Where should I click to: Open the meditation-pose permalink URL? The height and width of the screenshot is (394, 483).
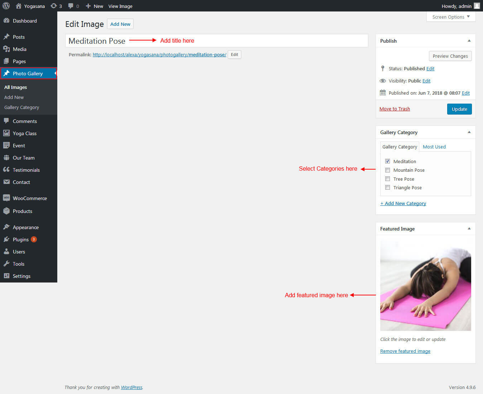coord(159,54)
